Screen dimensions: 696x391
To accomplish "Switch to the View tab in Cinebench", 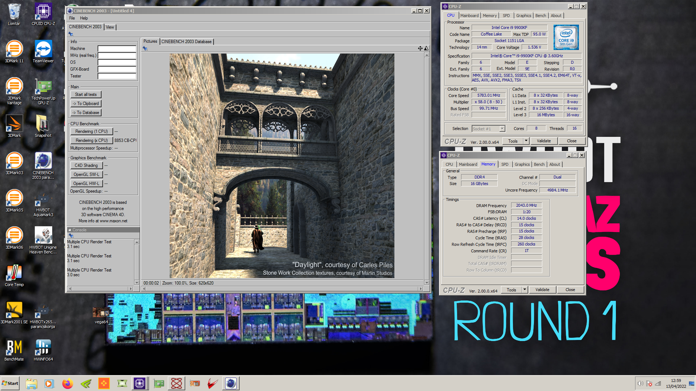I will (110, 27).
